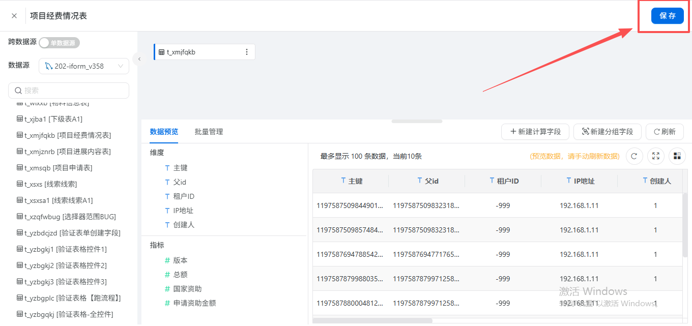Click the horizontal scrollbar under the preview table
Viewport: 692px width, 326px height.
click(x=372, y=320)
